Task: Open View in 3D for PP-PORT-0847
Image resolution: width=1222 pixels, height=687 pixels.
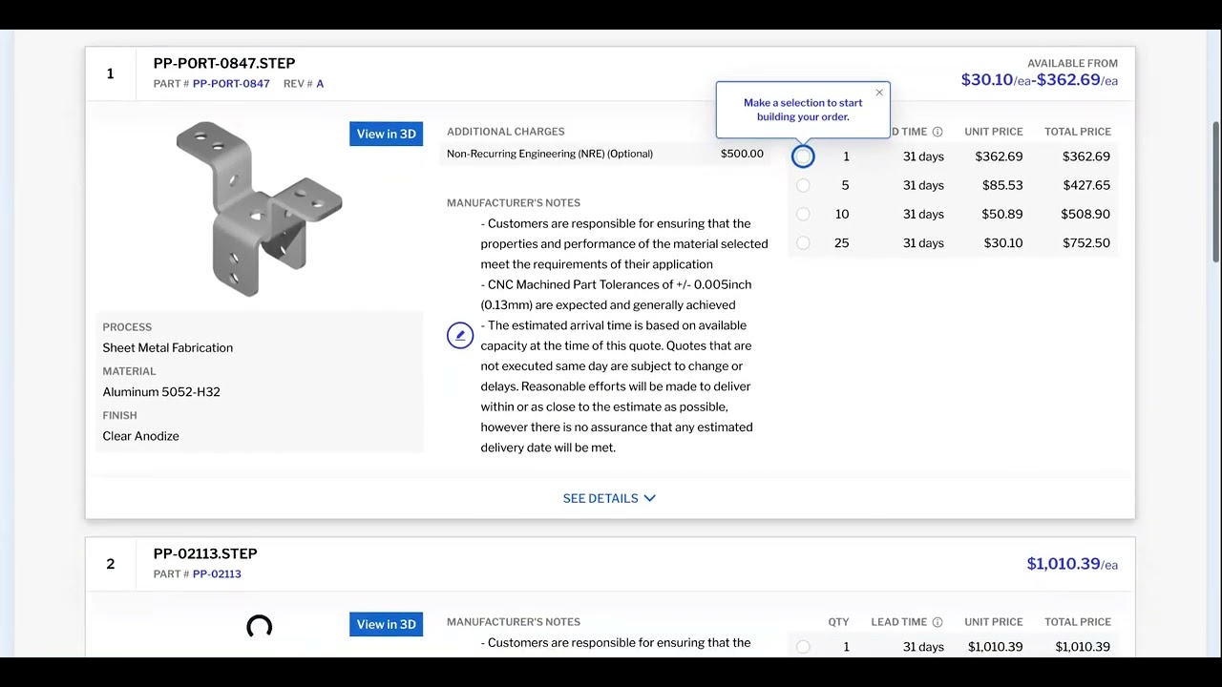Action: pos(386,134)
